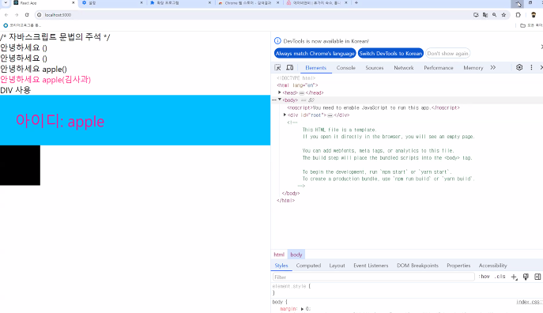
Task: Open the Accessibility pane tab
Action: [492, 266]
